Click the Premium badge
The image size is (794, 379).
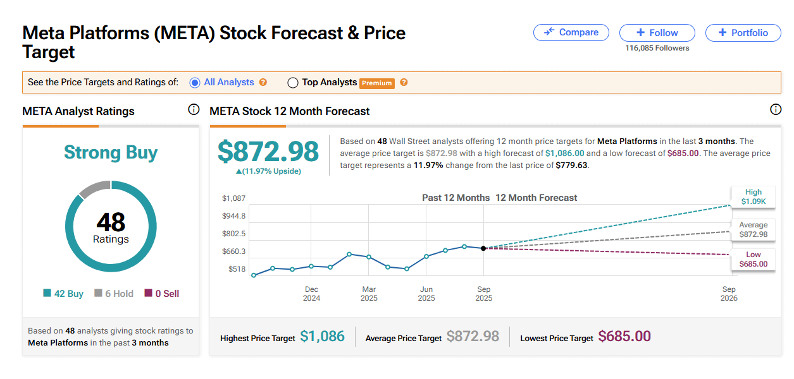(x=377, y=83)
